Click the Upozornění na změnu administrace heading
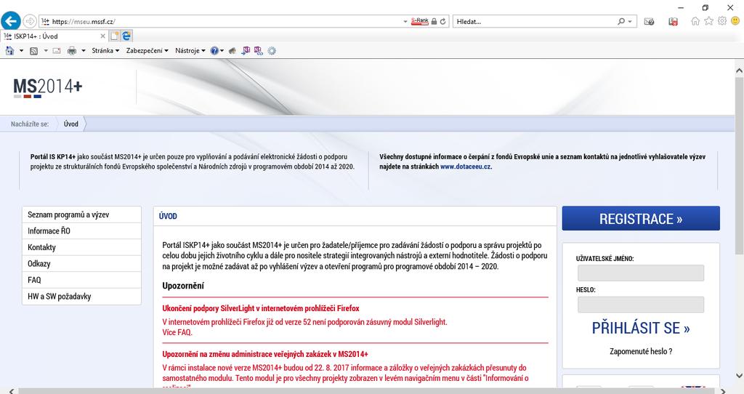744x394 pixels. 264,354
